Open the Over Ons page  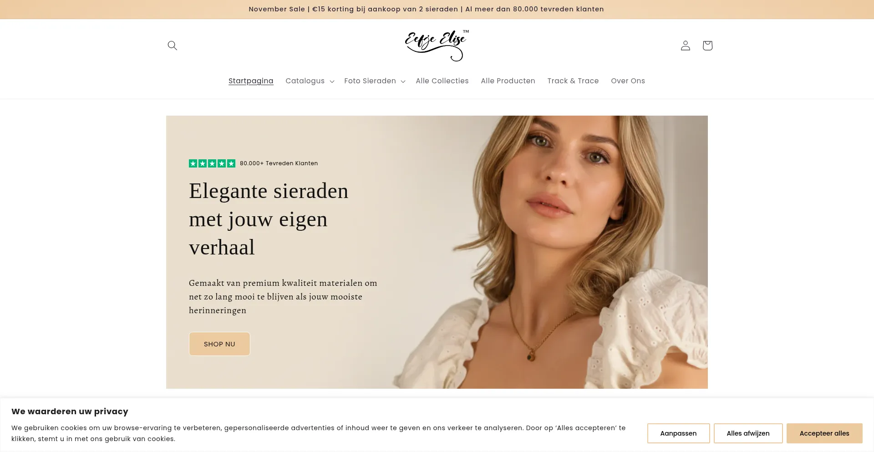(628, 81)
